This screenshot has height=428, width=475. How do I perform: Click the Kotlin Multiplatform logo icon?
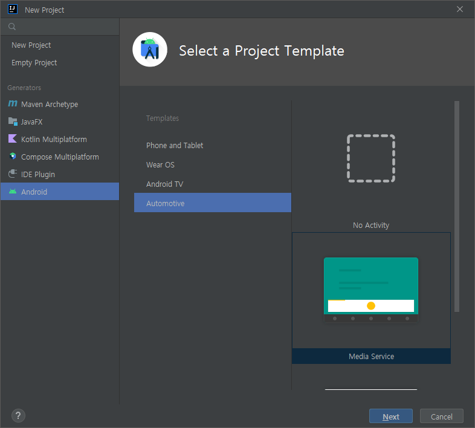point(13,139)
